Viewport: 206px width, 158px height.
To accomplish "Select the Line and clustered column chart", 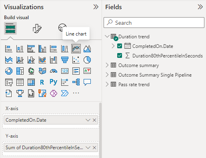I will [31, 60].
